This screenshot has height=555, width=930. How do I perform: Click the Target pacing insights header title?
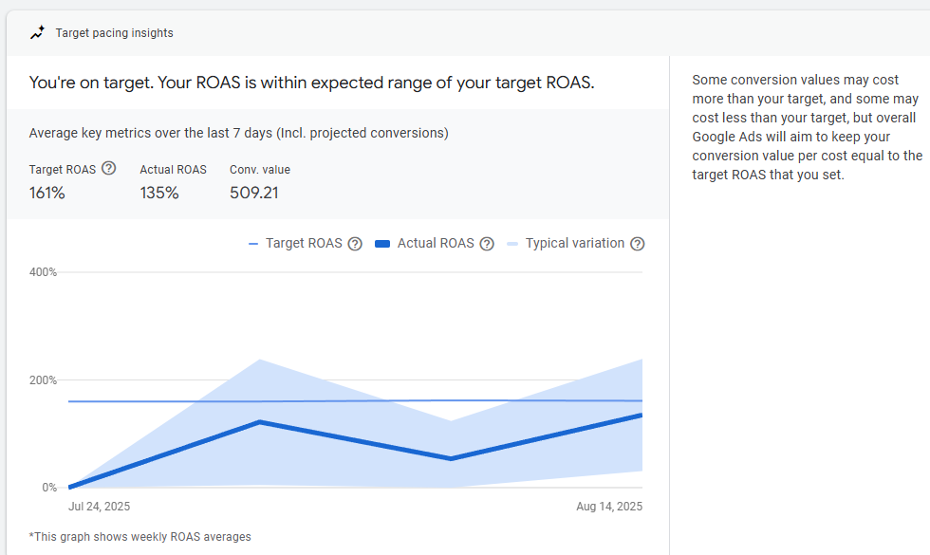pos(114,33)
